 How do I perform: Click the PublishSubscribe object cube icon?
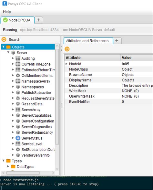18,92
